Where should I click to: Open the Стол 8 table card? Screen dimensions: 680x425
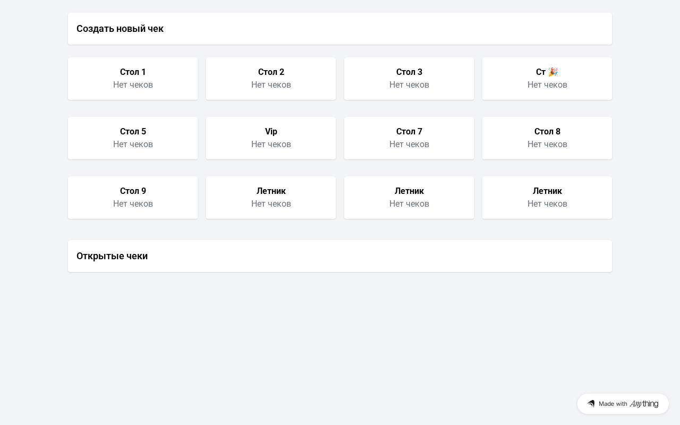pos(547,138)
